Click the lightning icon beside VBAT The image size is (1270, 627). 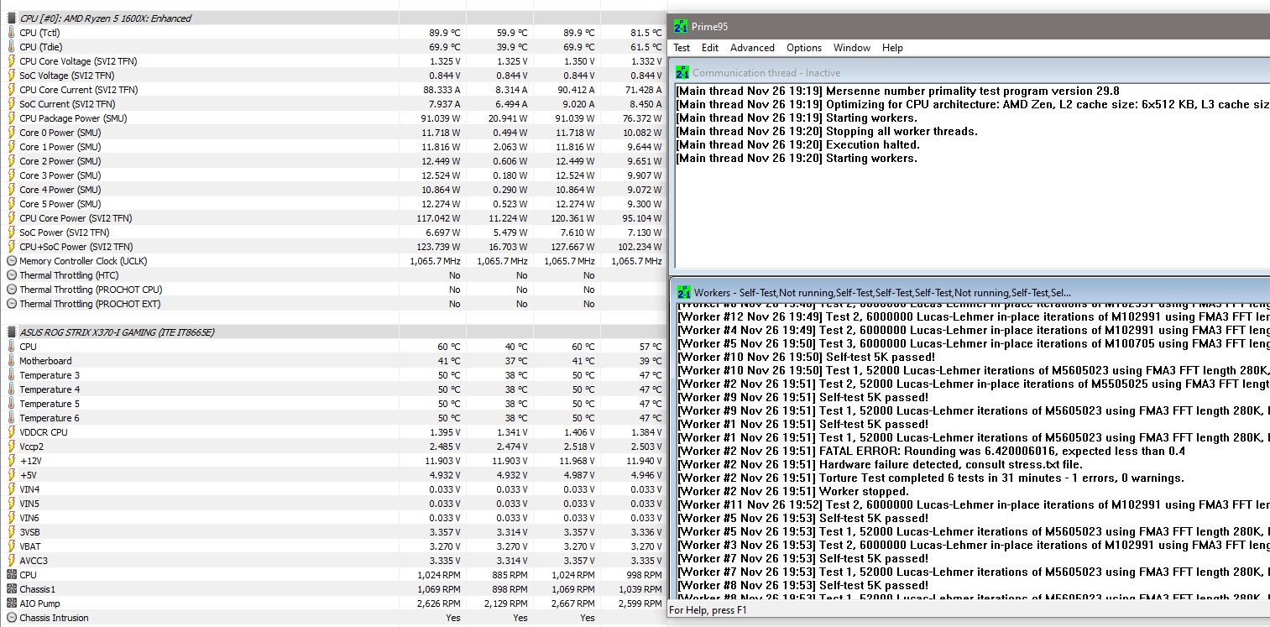pyautogui.click(x=11, y=546)
